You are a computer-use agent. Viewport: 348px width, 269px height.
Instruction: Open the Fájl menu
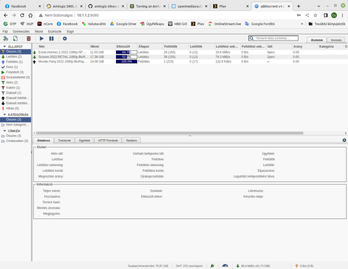coord(5,31)
